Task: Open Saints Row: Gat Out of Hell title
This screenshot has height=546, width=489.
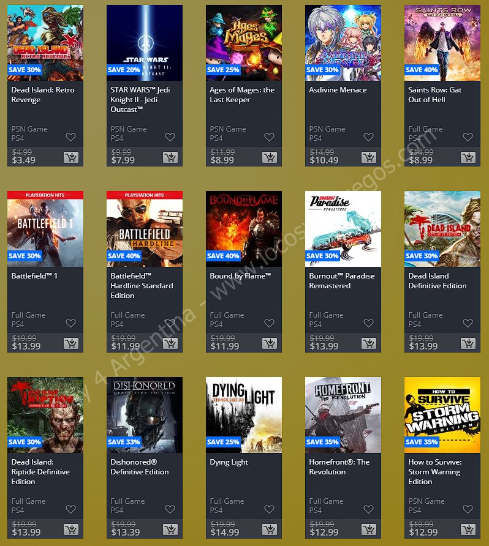Action: [x=435, y=95]
